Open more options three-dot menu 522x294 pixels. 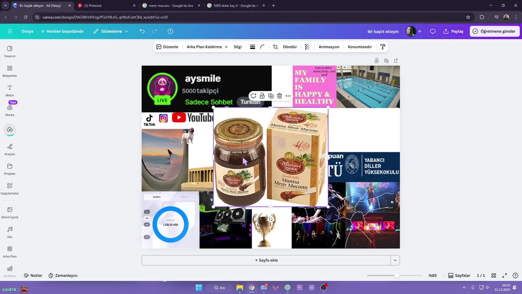click(288, 96)
